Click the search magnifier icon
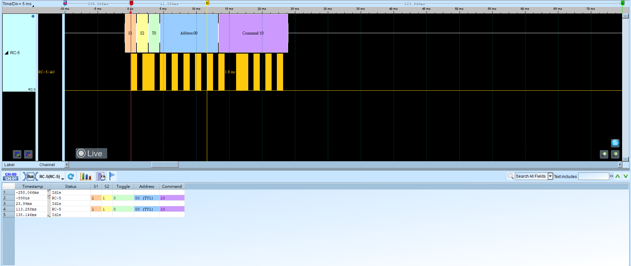 (510, 176)
